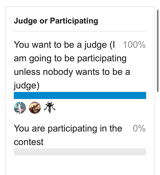This screenshot has width=160, height=175.
Task: Click the vertical scrollbar thumb
Action: pyautogui.click(x=158, y=51)
